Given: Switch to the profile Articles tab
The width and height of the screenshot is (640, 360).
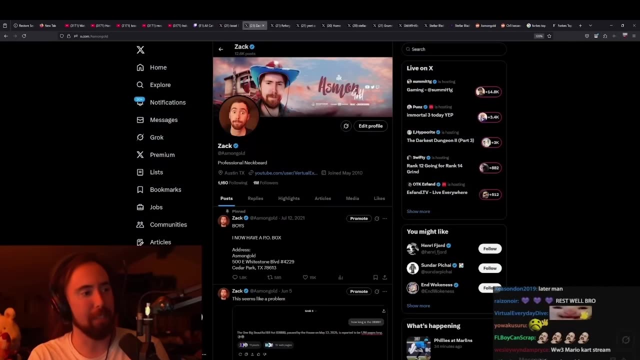Looking at the screenshot, I should [323, 198].
